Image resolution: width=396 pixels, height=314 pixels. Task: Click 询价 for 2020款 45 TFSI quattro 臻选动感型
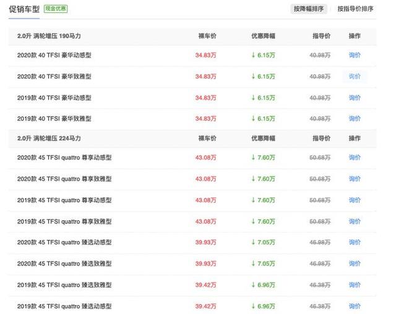click(355, 242)
